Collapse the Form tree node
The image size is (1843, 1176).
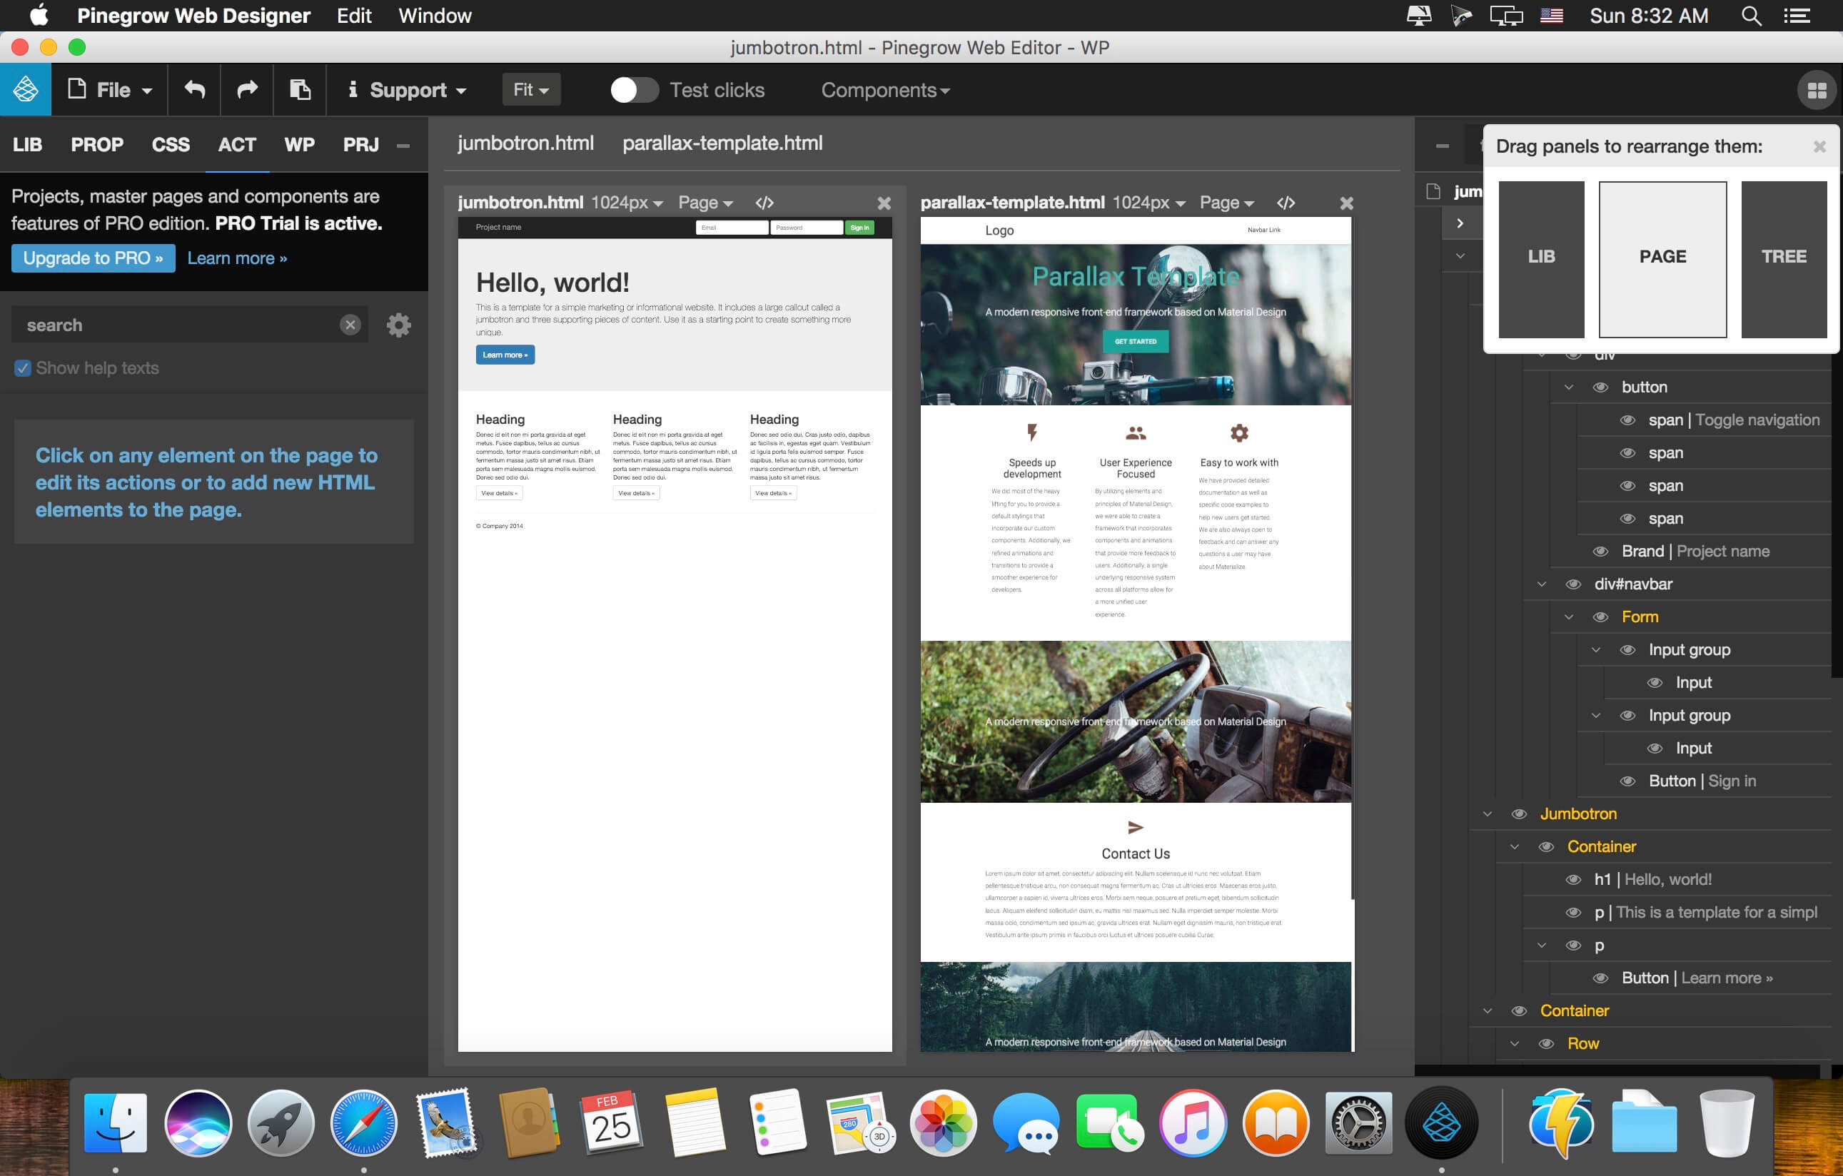1568,617
